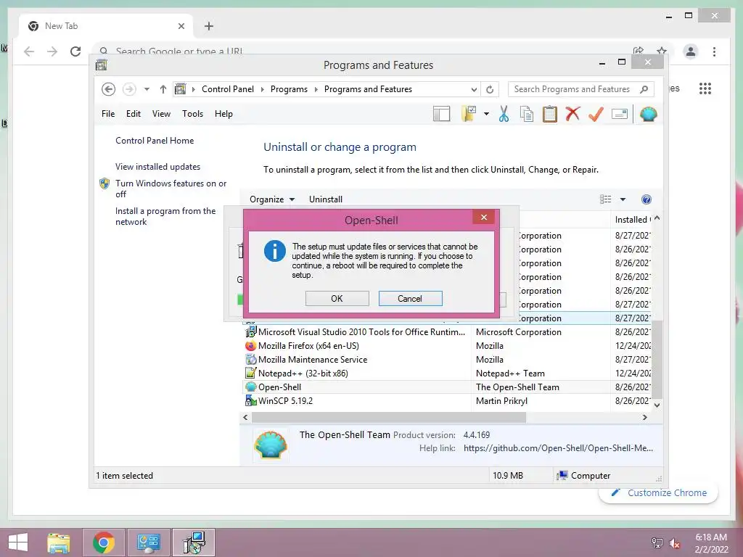Click the change view icon
Viewport: 743px width, 557px height.
pos(606,199)
